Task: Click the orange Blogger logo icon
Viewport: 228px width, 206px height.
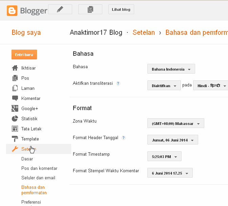Action: pos(12,10)
